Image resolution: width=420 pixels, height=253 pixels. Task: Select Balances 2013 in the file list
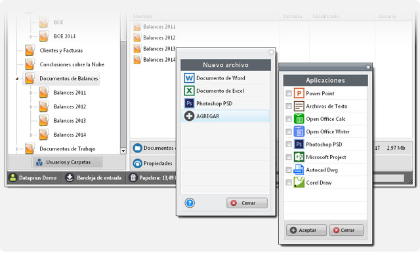tap(159, 49)
